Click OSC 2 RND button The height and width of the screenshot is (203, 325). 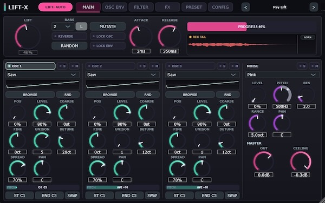(x=148, y=94)
